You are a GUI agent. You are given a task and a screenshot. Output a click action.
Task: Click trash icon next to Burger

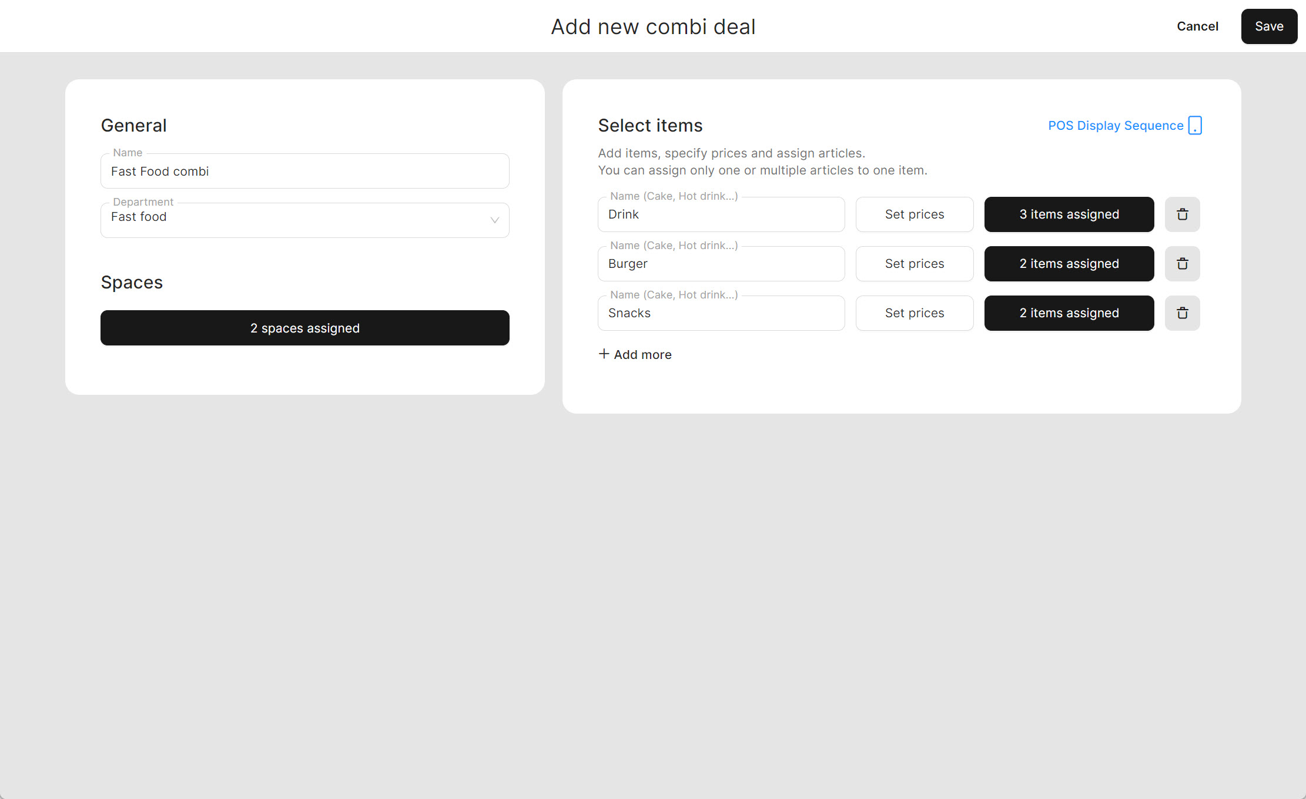[x=1182, y=264]
